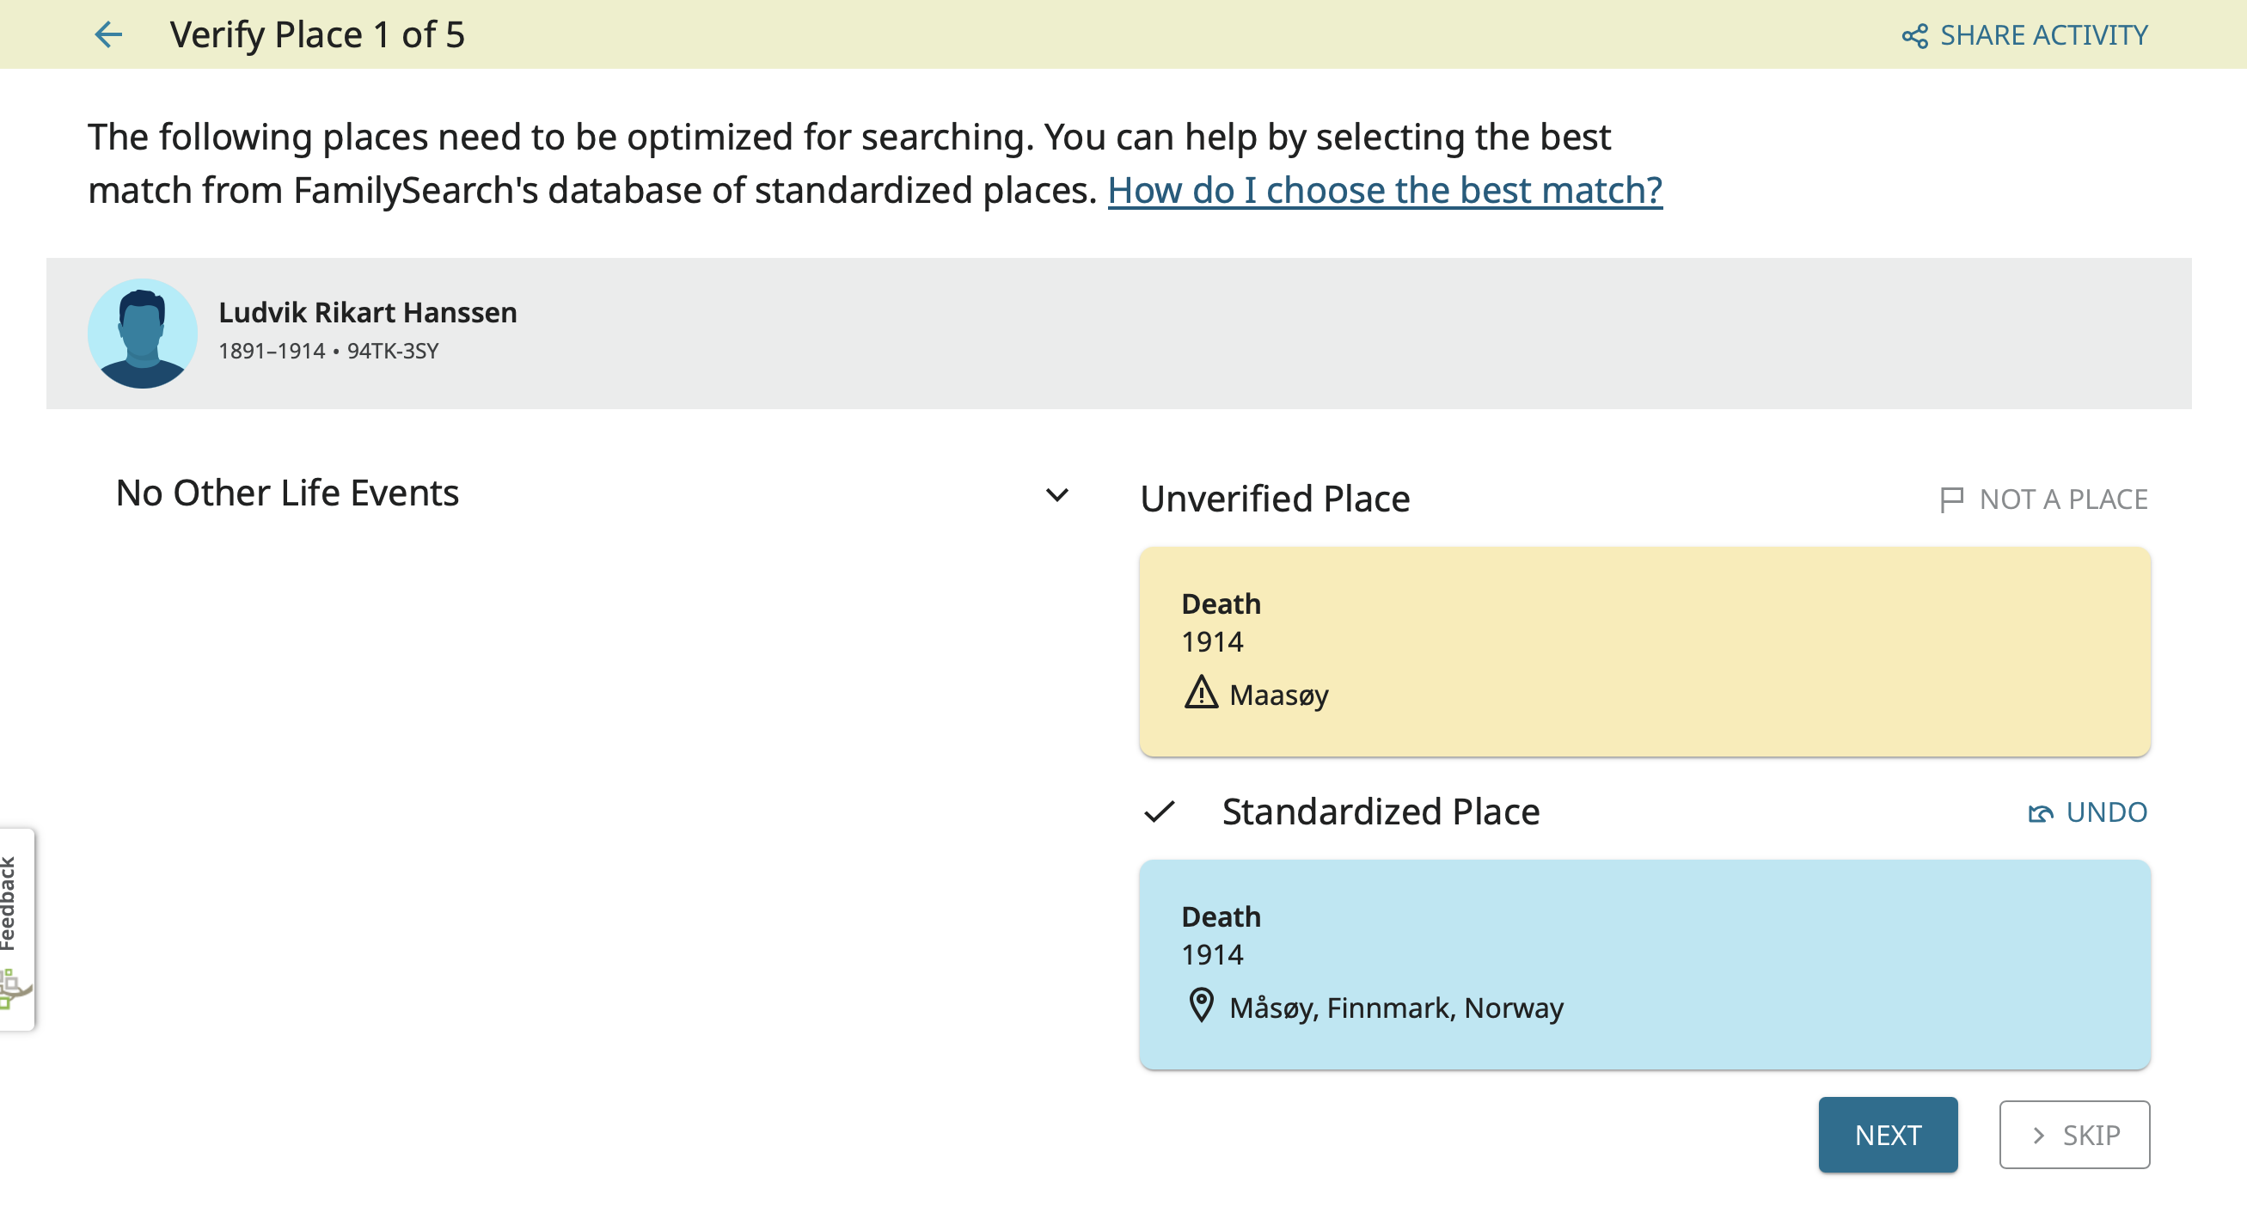Click the warning triangle beside Maasøy

pos(1200,693)
